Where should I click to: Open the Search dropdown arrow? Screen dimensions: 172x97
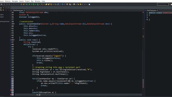(x=53, y=4)
